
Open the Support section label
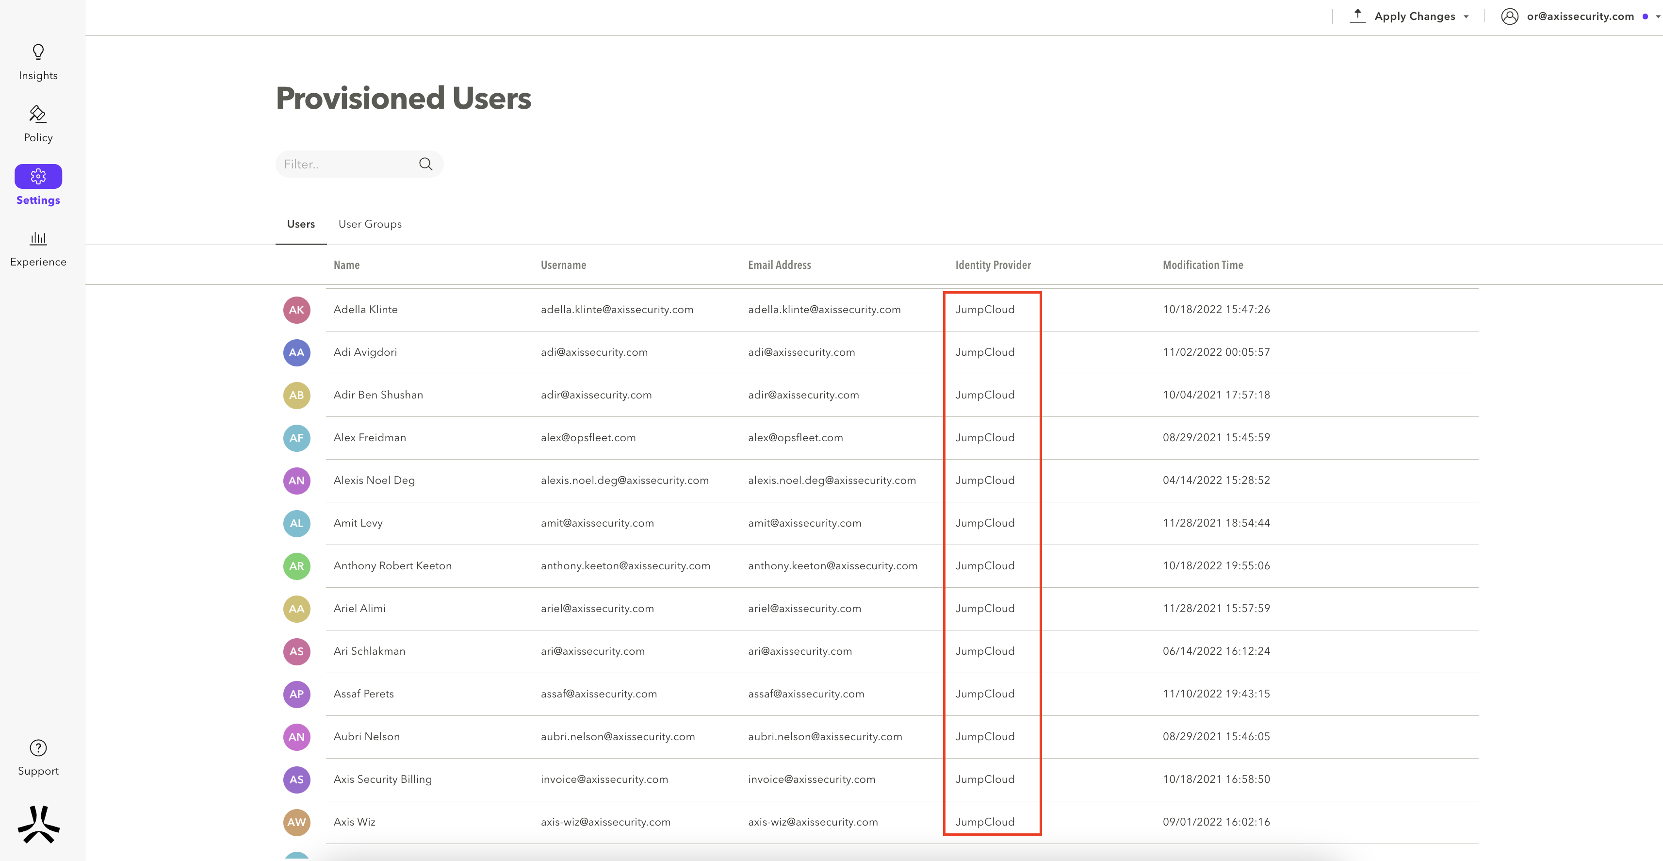(x=38, y=771)
